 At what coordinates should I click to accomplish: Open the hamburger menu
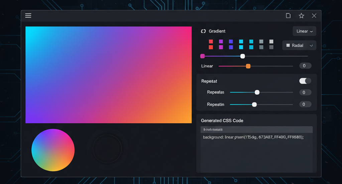[x=28, y=16]
